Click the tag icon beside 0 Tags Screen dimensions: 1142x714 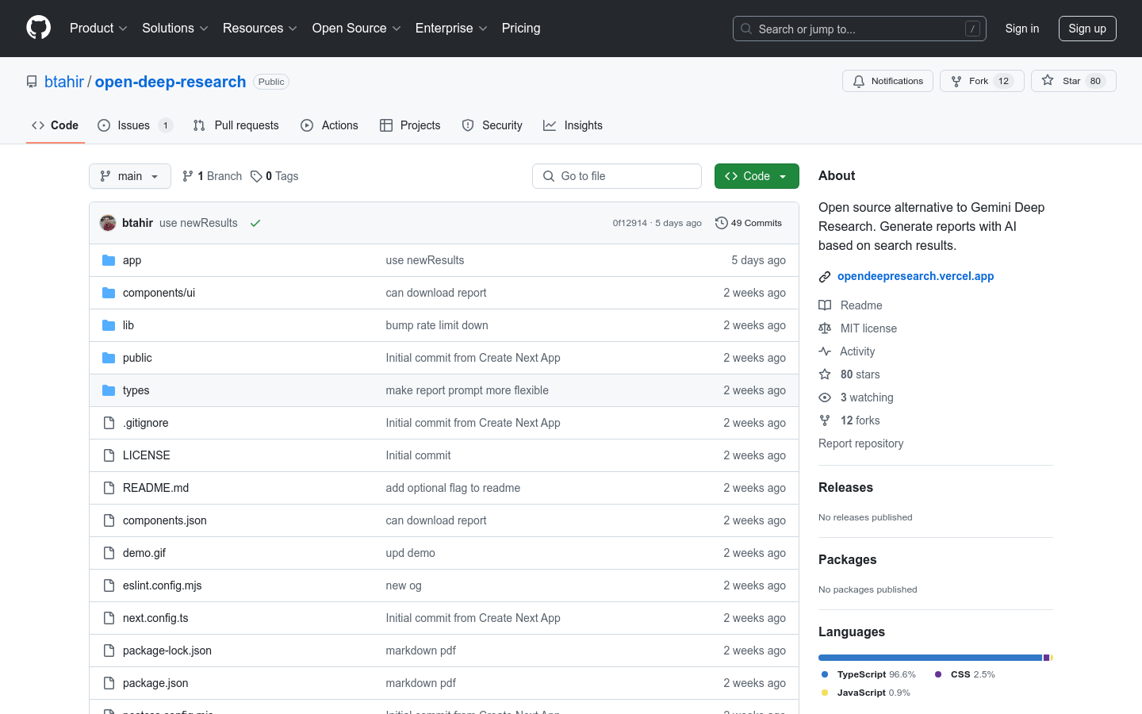pos(256,176)
